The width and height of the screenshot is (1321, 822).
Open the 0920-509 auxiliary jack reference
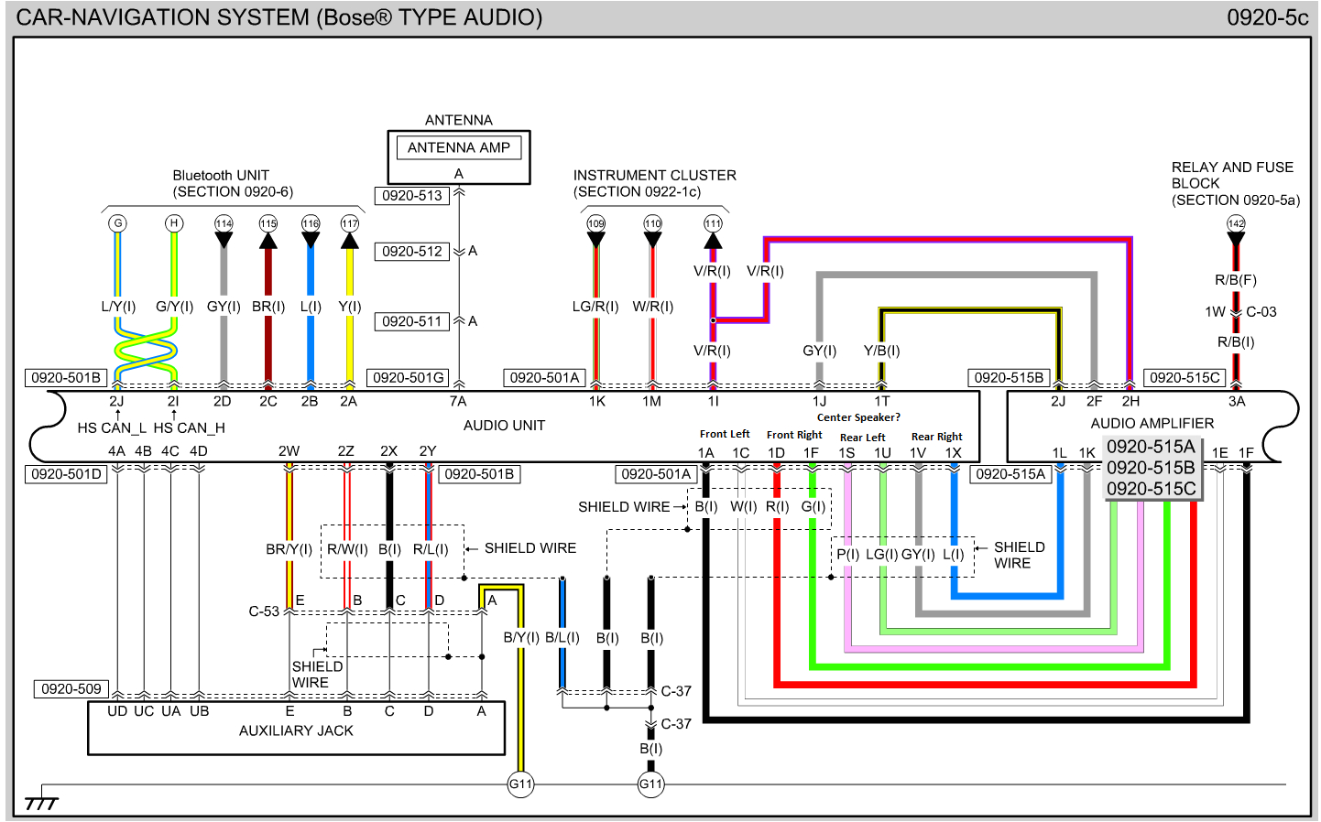pos(71,688)
